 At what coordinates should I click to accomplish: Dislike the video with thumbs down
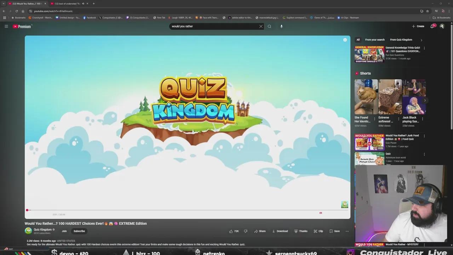pos(246,231)
